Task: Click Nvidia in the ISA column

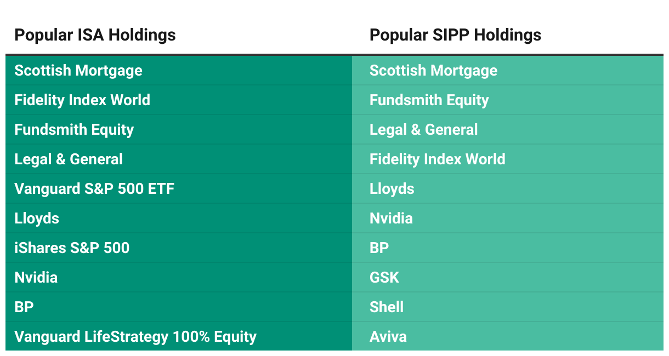Action: pos(36,278)
